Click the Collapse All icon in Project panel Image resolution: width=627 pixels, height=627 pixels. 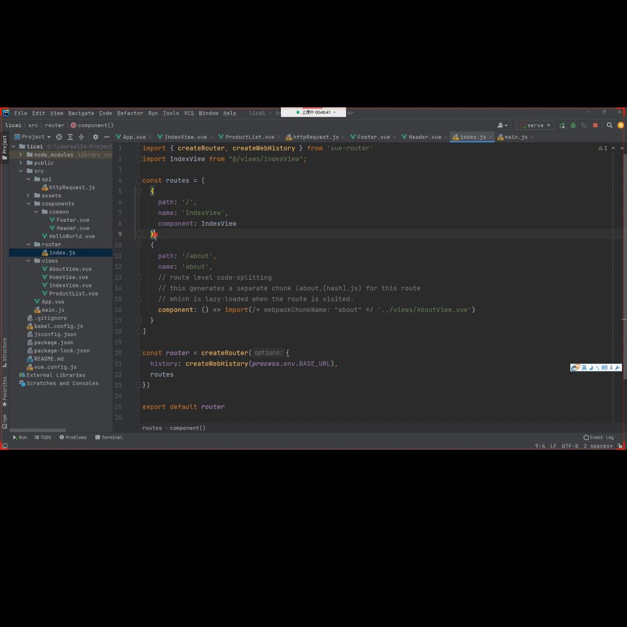(x=81, y=137)
